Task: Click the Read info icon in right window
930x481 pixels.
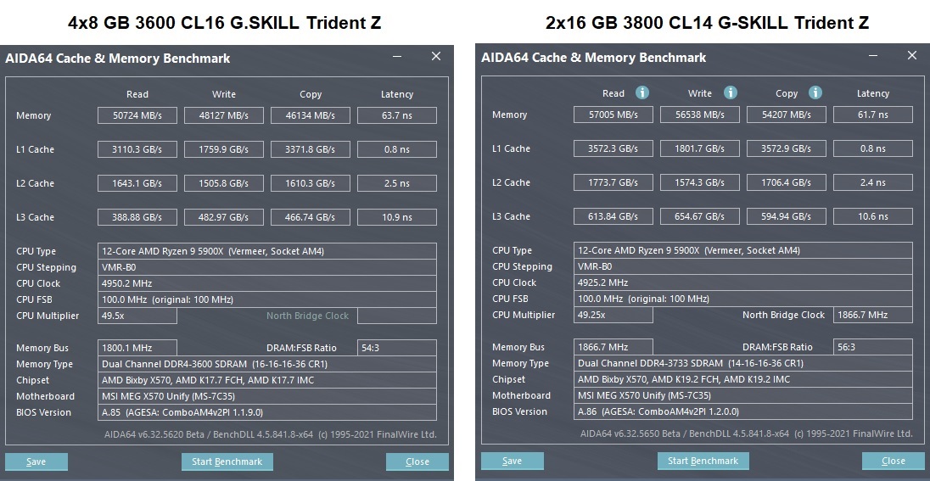Action: click(641, 92)
